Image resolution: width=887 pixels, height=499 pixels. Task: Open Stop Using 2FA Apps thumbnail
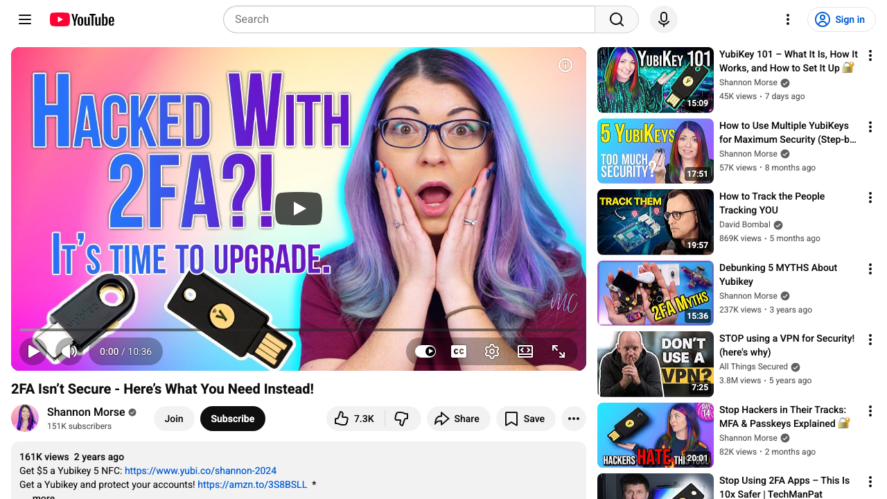pos(656,487)
